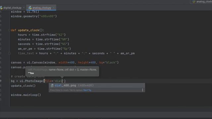This screenshot has width=212, height=119.
Task: Click the 'minutes = time.strftime' line
Action: click(x=43, y=39)
